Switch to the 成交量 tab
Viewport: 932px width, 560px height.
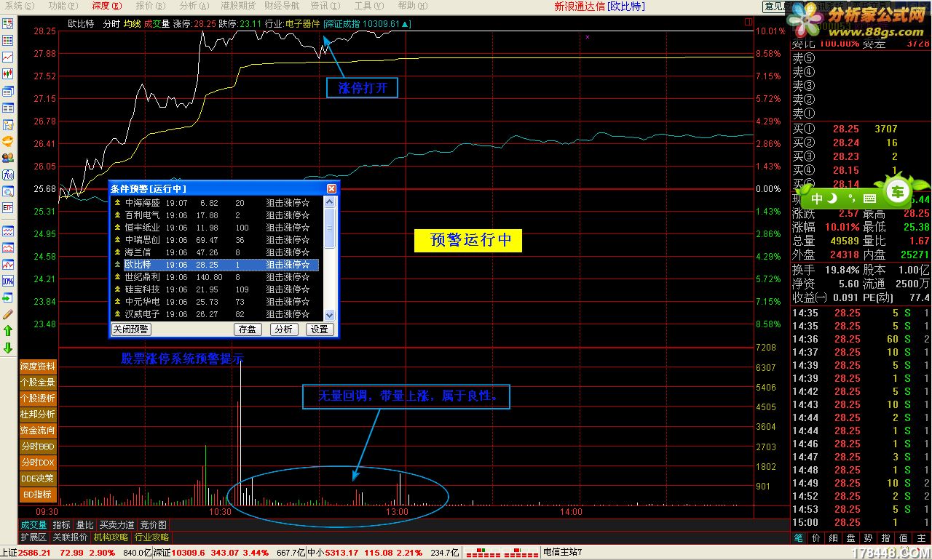click(33, 525)
